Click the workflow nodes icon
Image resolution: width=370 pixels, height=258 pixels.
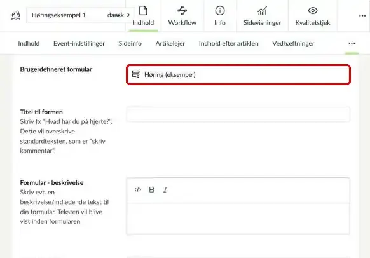point(182,11)
